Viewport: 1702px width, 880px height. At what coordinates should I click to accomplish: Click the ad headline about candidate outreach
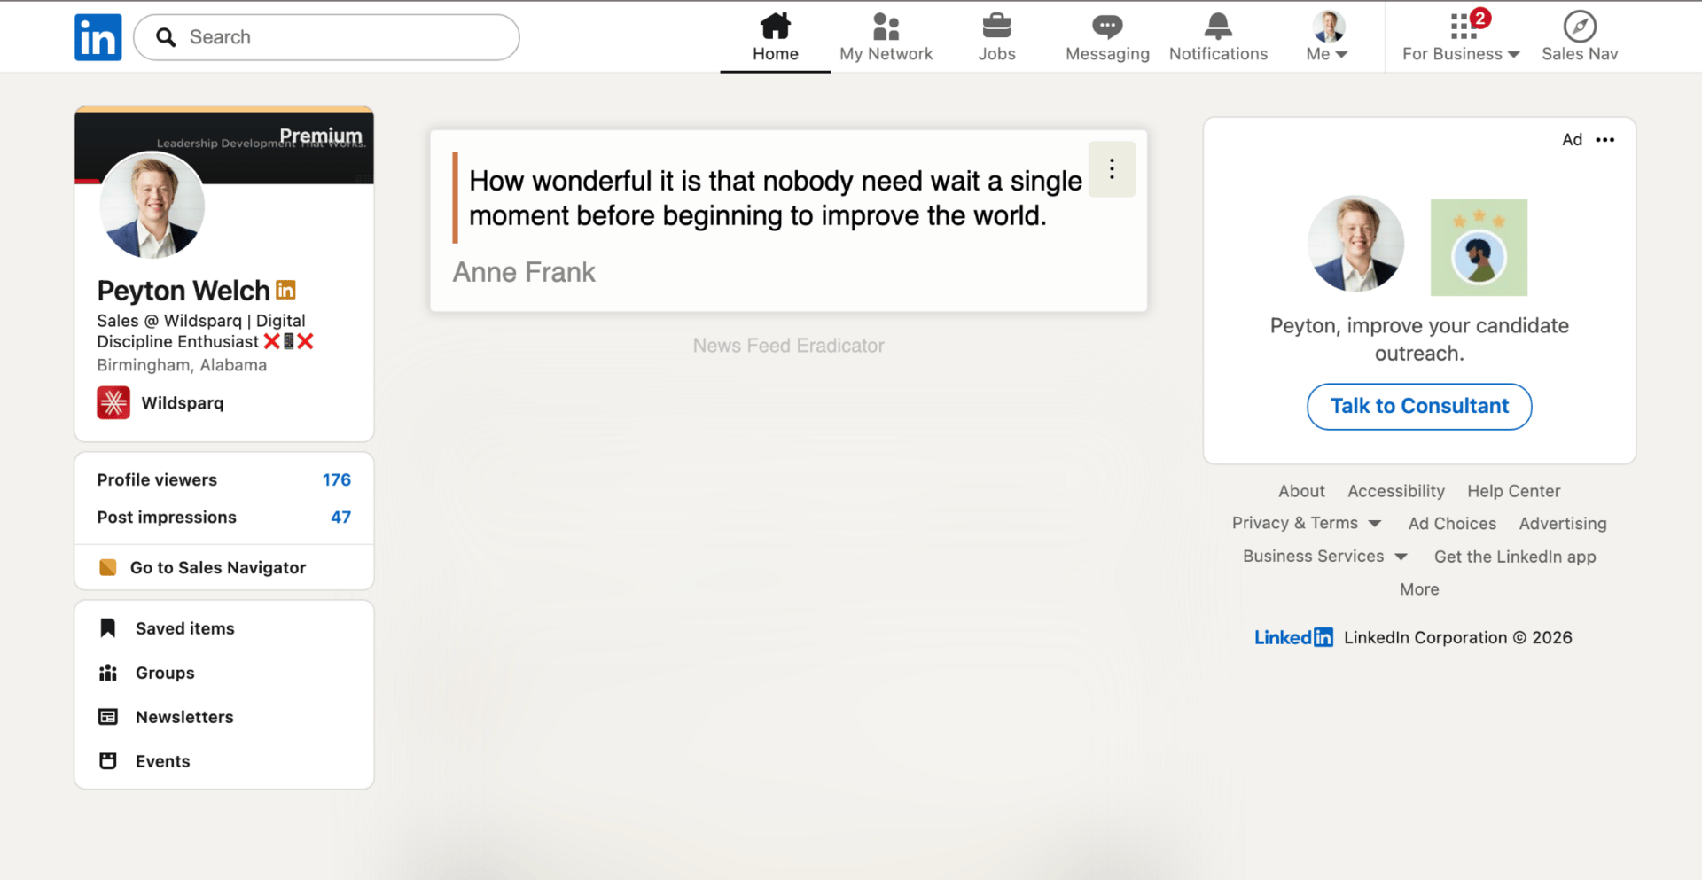(x=1419, y=339)
